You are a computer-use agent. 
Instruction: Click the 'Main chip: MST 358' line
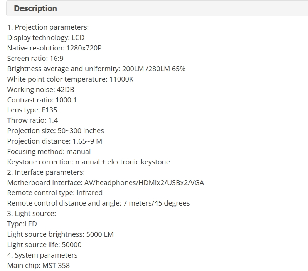[x=39, y=266]
